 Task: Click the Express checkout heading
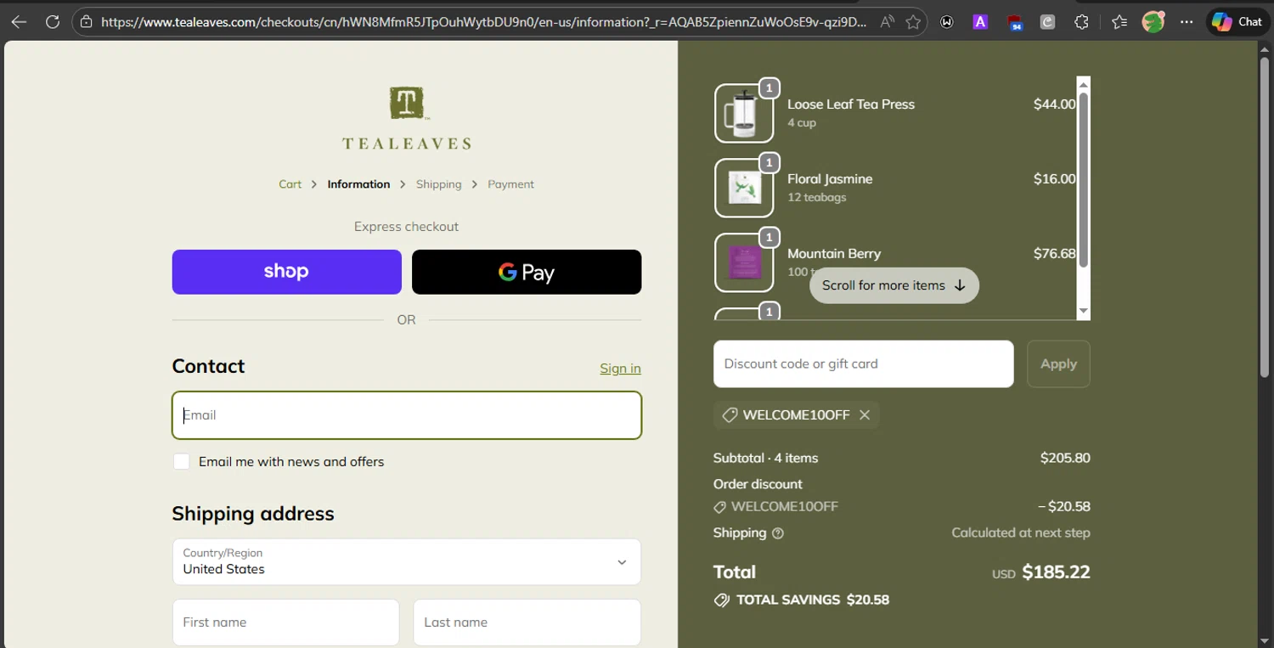[x=407, y=227]
